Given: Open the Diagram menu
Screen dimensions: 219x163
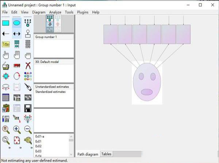Looking at the screenshot, I should click(x=39, y=12).
